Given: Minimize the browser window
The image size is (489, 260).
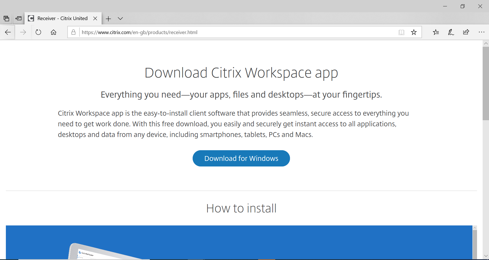Looking at the screenshot, I should [445, 6].
